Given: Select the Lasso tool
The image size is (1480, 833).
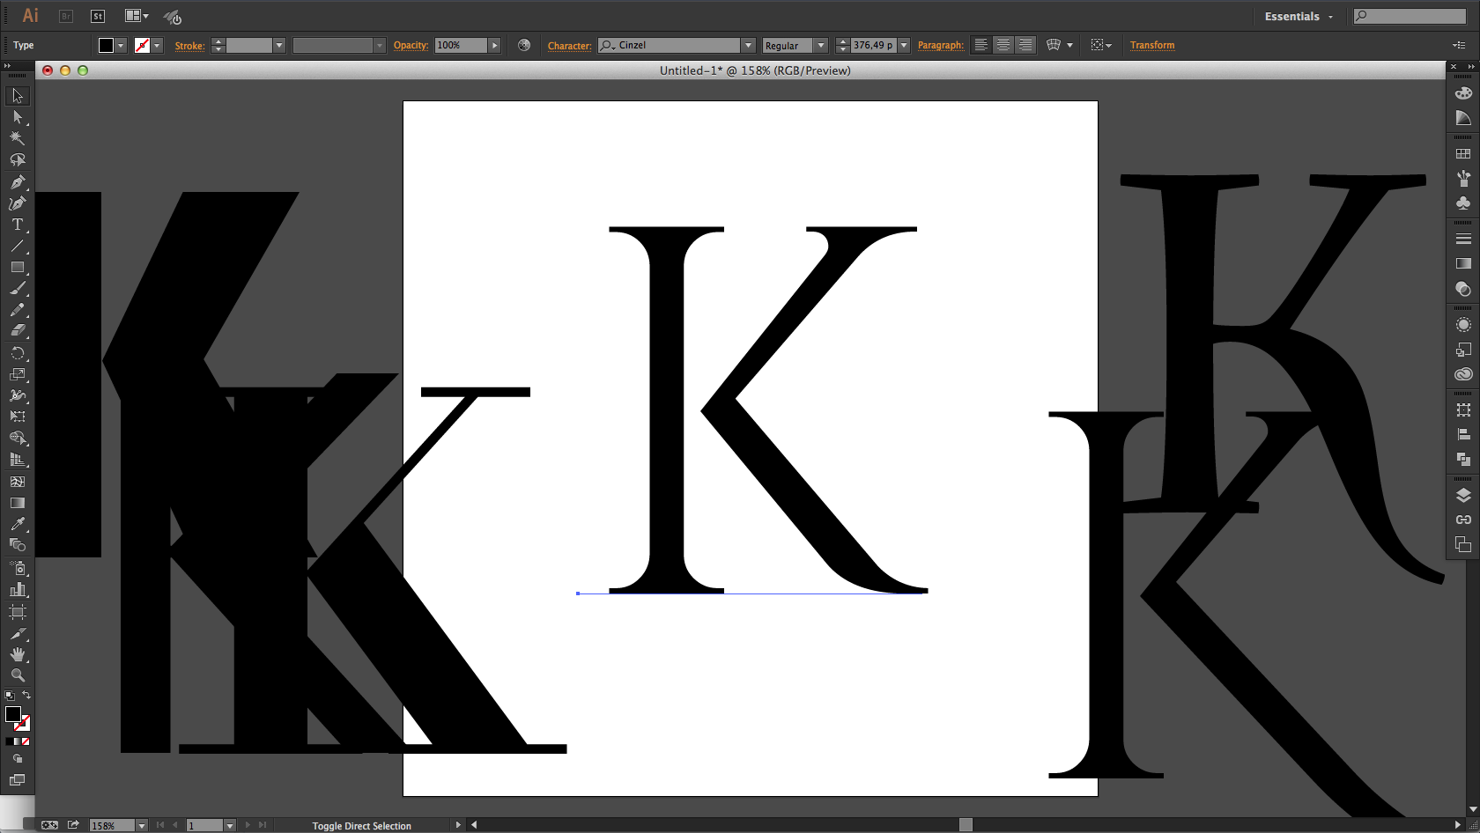Looking at the screenshot, I should tap(18, 160).
